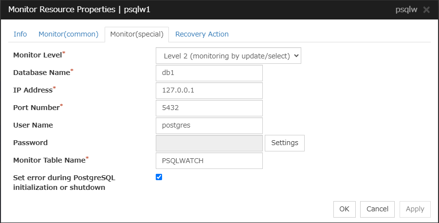This screenshot has width=439, height=223.
Task: Select the Monitor(special) tab
Action: click(x=137, y=34)
